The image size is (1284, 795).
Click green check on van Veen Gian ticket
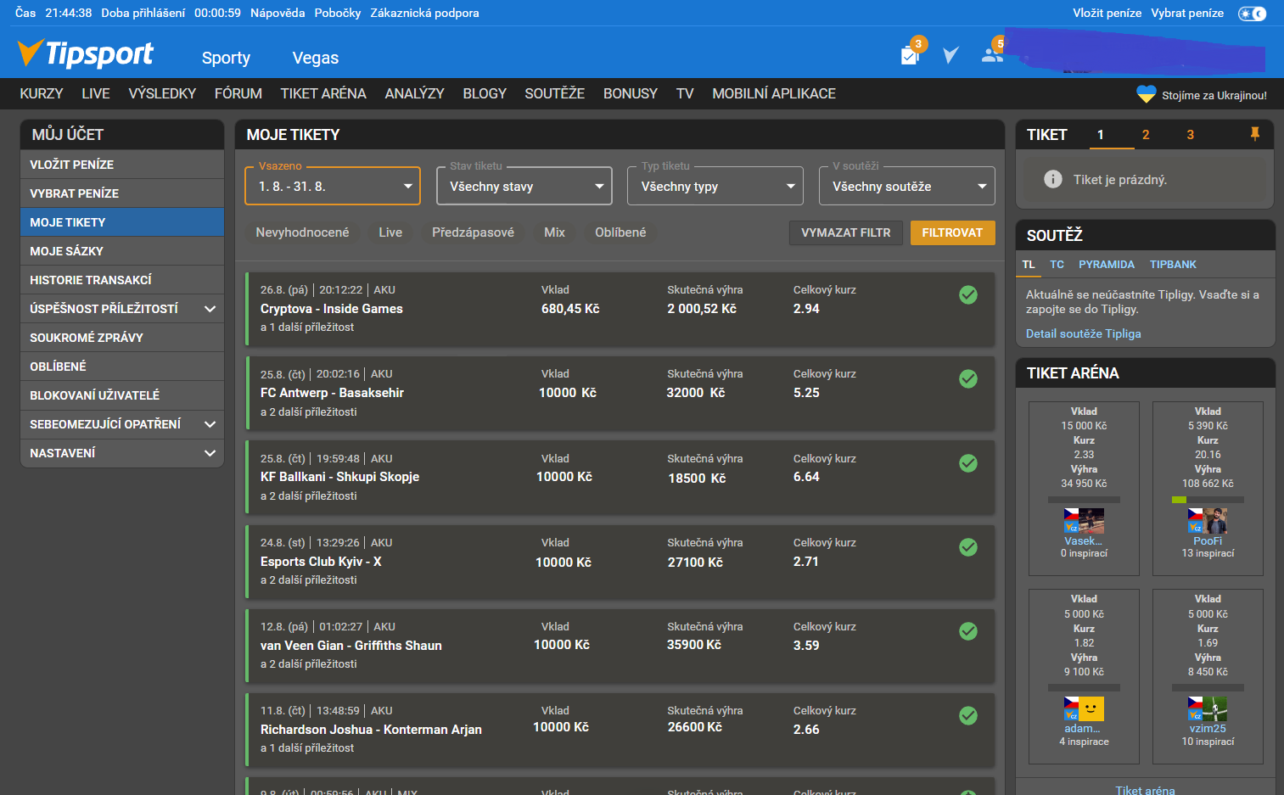968,631
